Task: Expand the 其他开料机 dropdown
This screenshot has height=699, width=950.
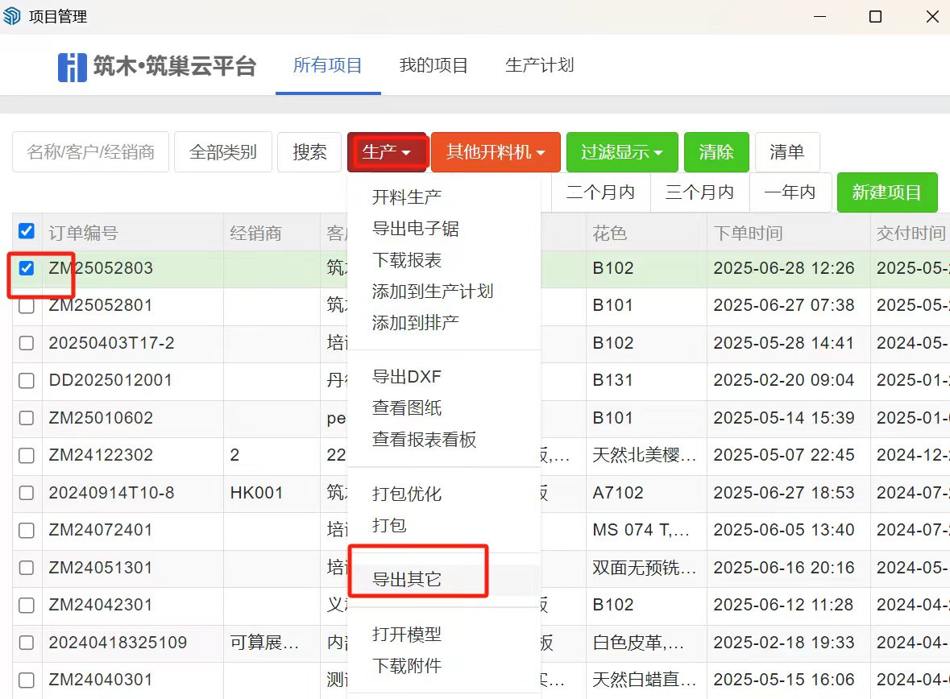Action: (x=496, y=152)
